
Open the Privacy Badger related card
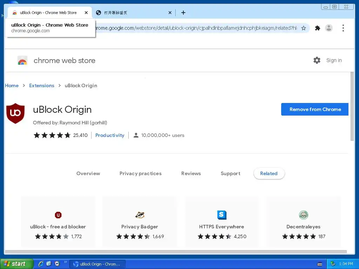point(140,221)
